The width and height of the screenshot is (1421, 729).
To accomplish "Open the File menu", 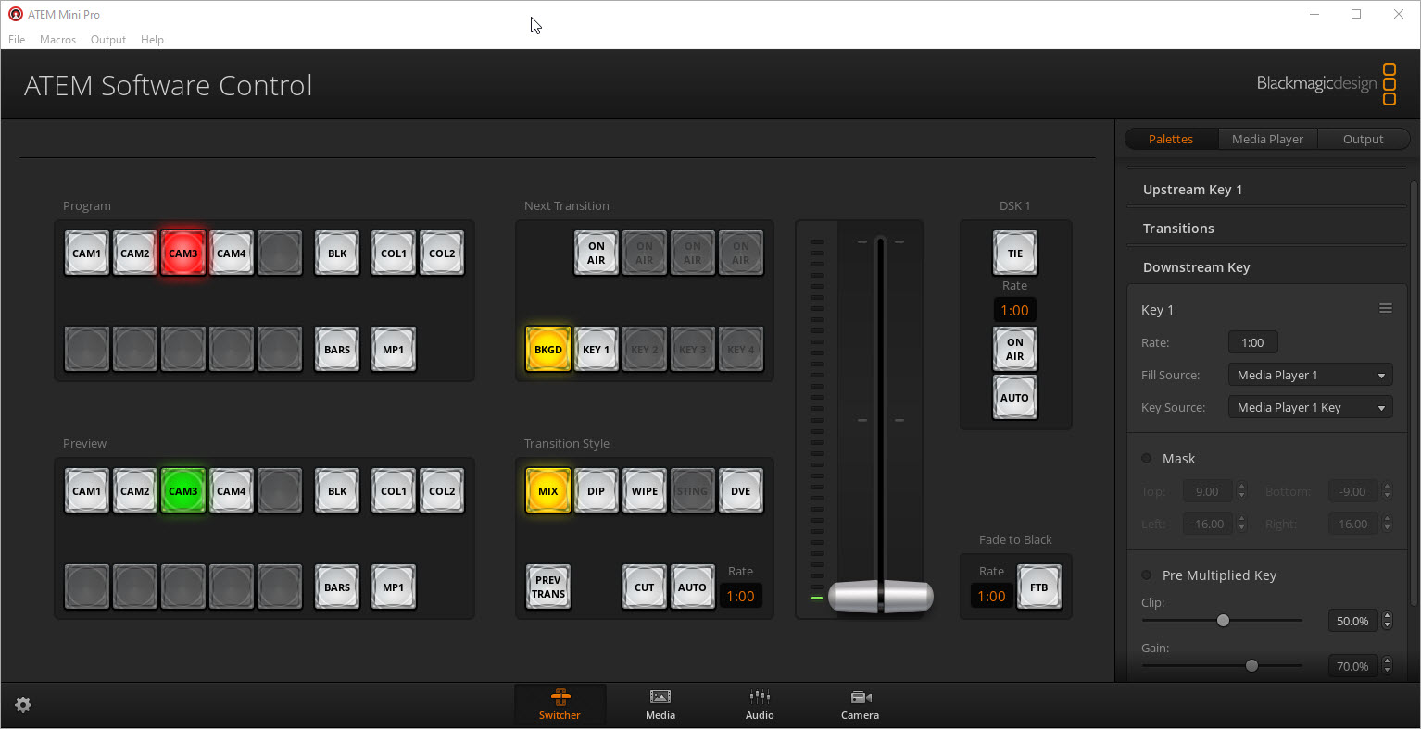I will (x=17, y=40).
